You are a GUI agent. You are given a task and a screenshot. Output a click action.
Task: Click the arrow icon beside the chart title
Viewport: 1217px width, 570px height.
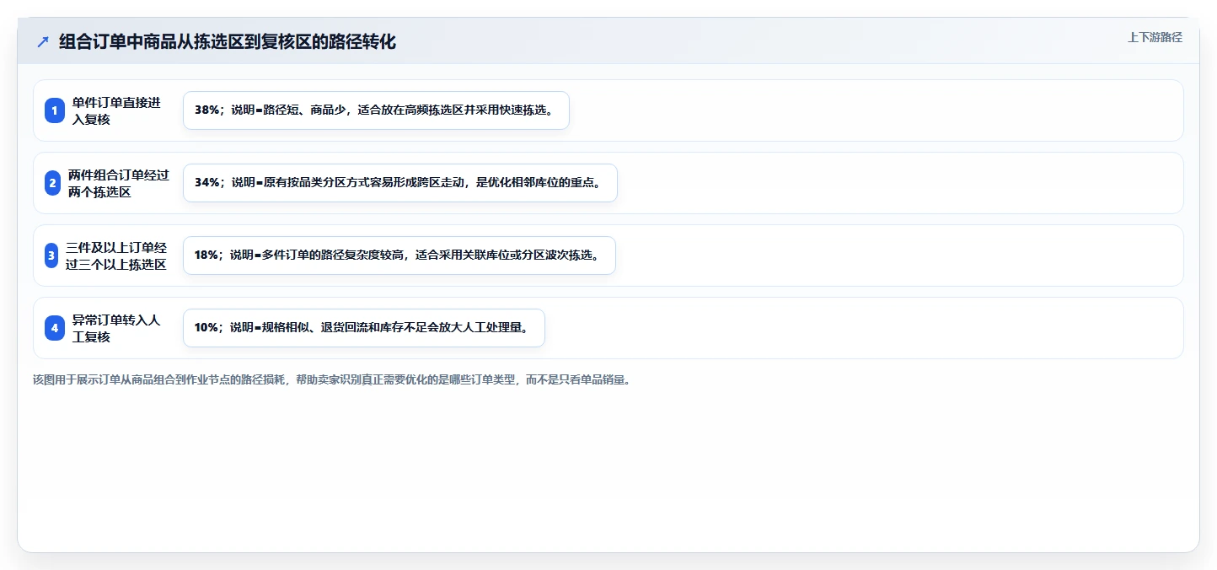pos(43,41)
